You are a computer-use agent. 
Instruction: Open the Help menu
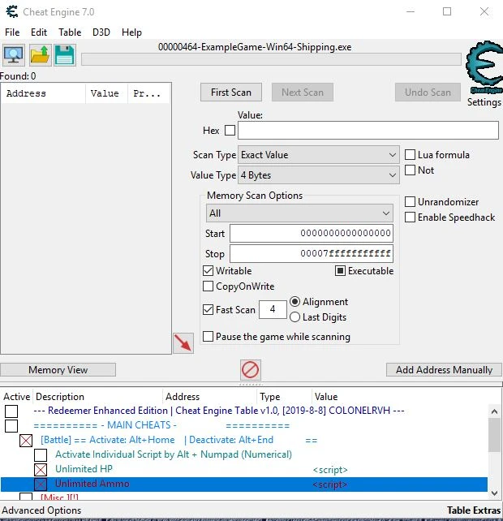pyautogui.click(x=131, y=32)
